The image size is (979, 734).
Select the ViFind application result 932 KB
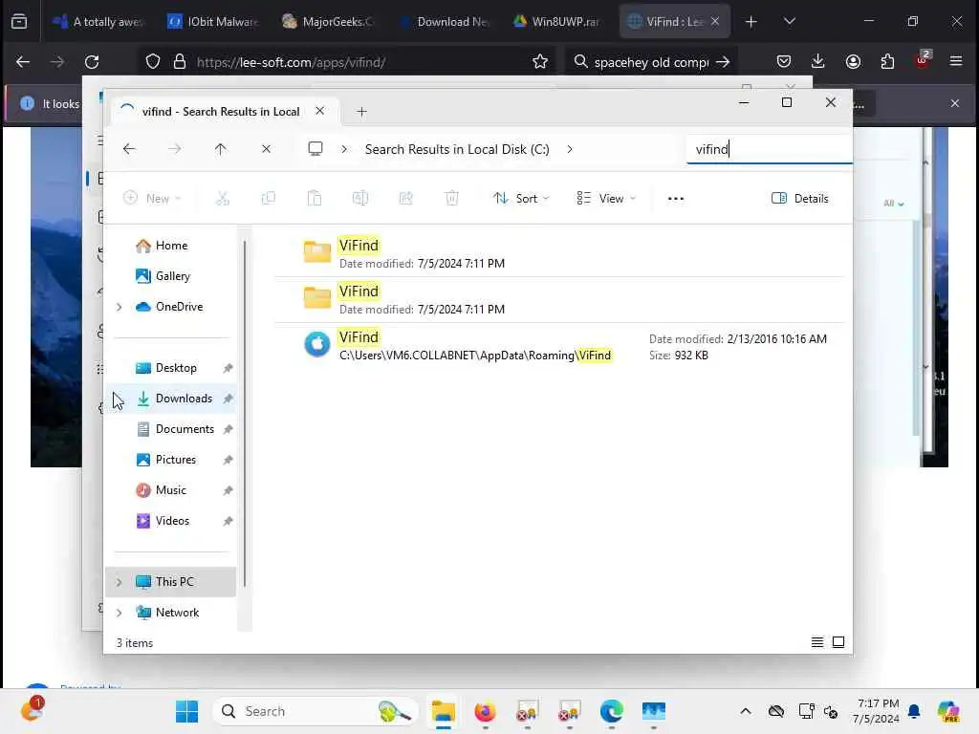click(x=559, y=346)
